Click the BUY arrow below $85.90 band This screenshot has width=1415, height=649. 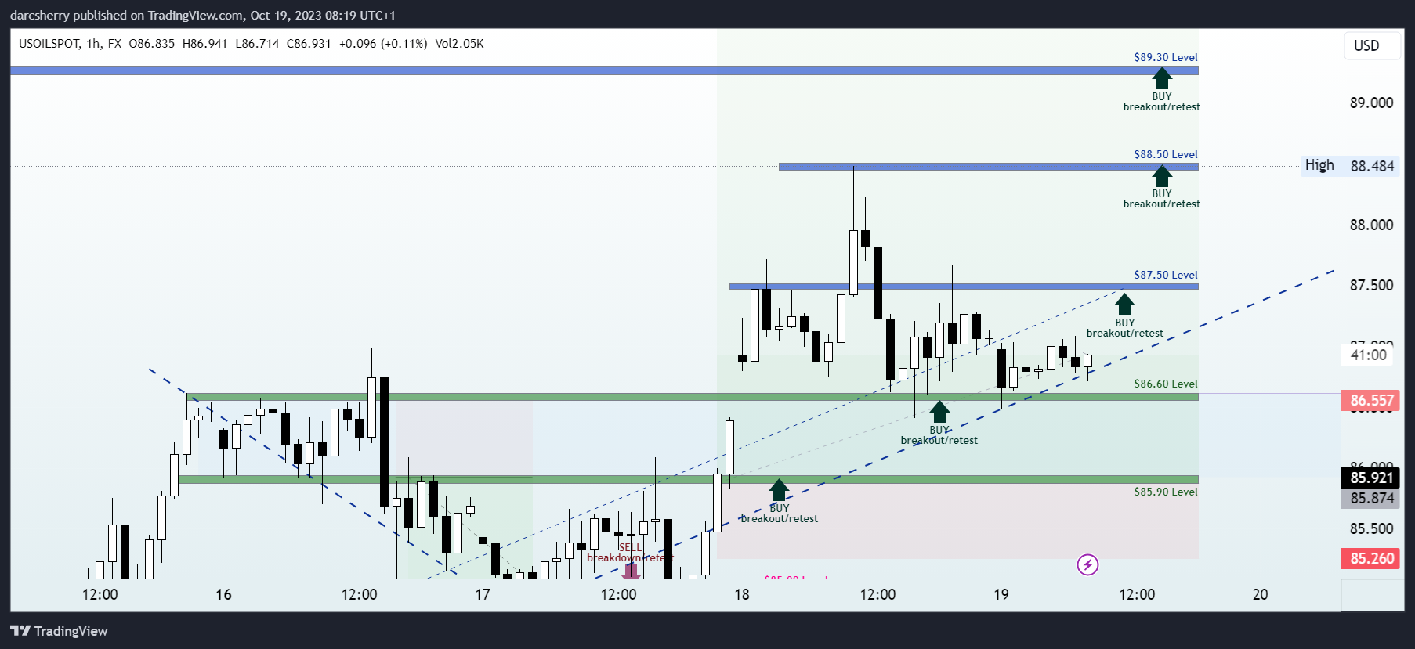click(x=779, y=490)
